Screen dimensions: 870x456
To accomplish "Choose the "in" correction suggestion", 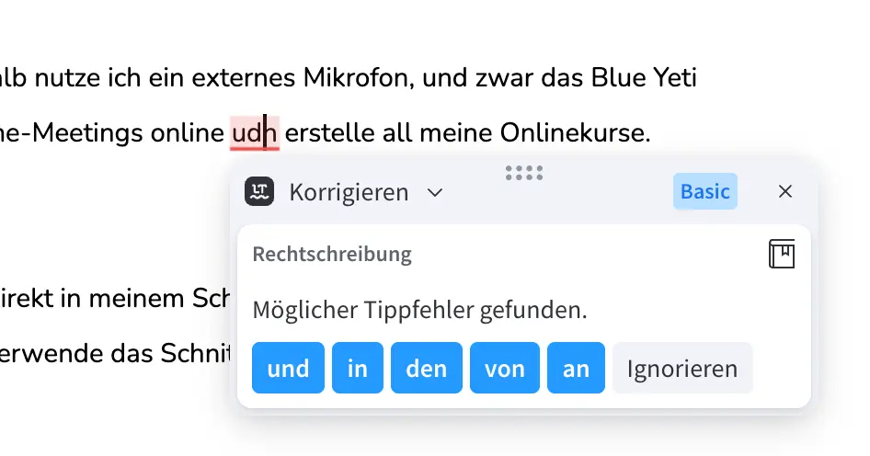I will (x=358, y=369).
